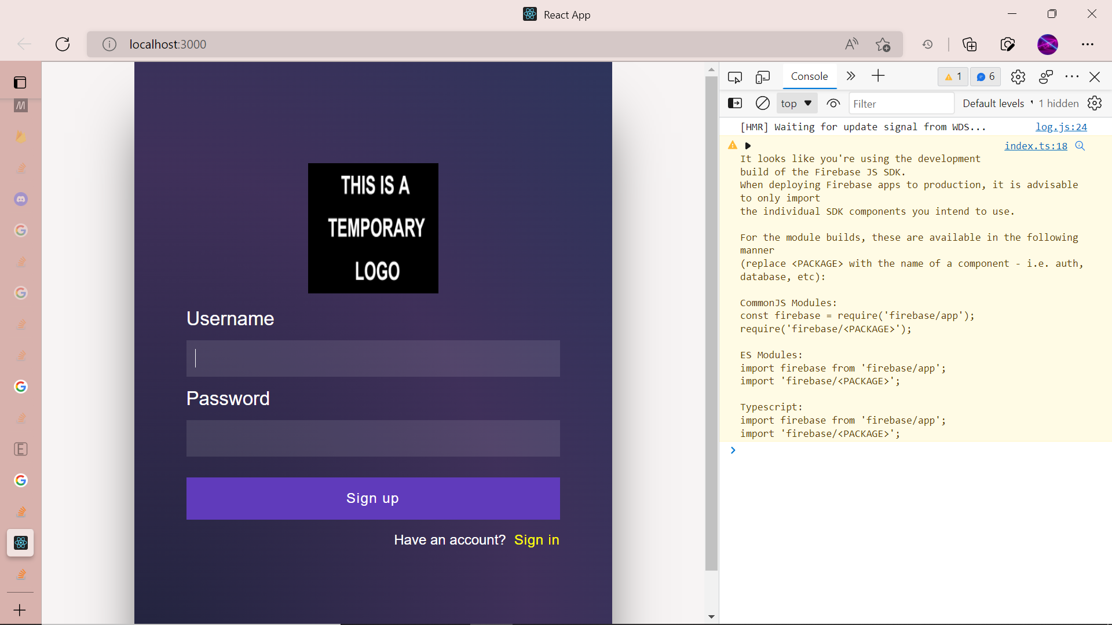Viewport: 1112px width, 625px height.
Task: Select the React App tab in sidebar
Action: 21,543
